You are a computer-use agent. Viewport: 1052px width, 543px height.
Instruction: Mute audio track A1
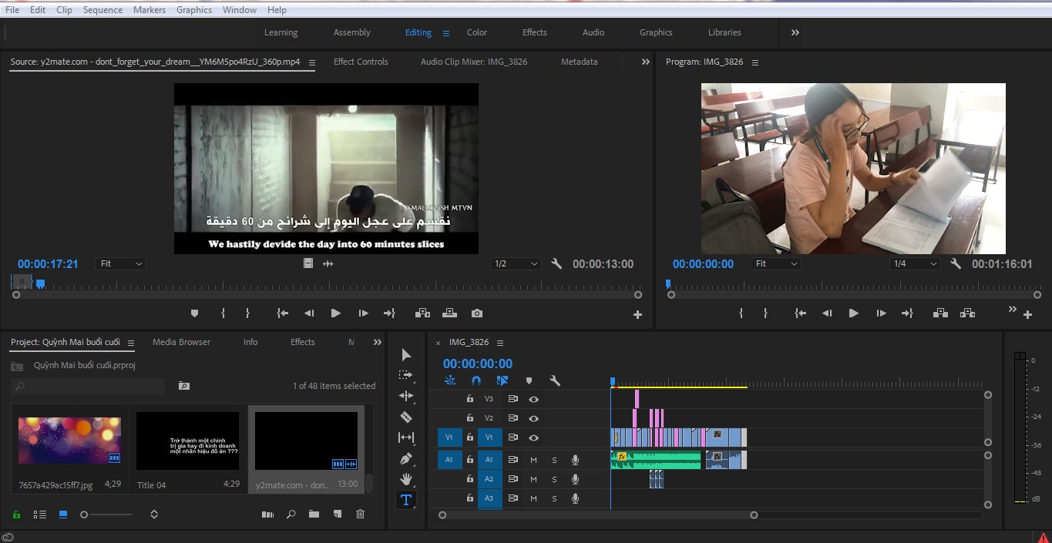[x=533, y=460]
